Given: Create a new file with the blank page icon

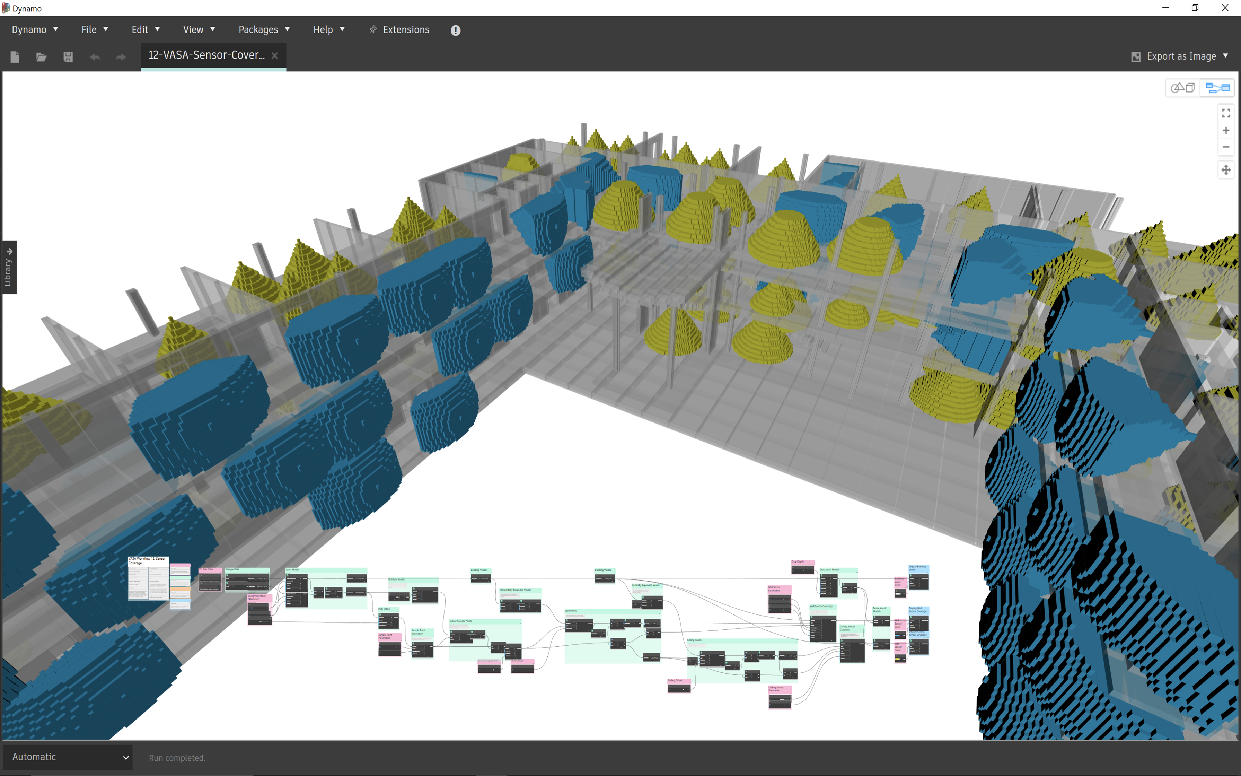Looking at the screenshot, I should tap(15, 57).
